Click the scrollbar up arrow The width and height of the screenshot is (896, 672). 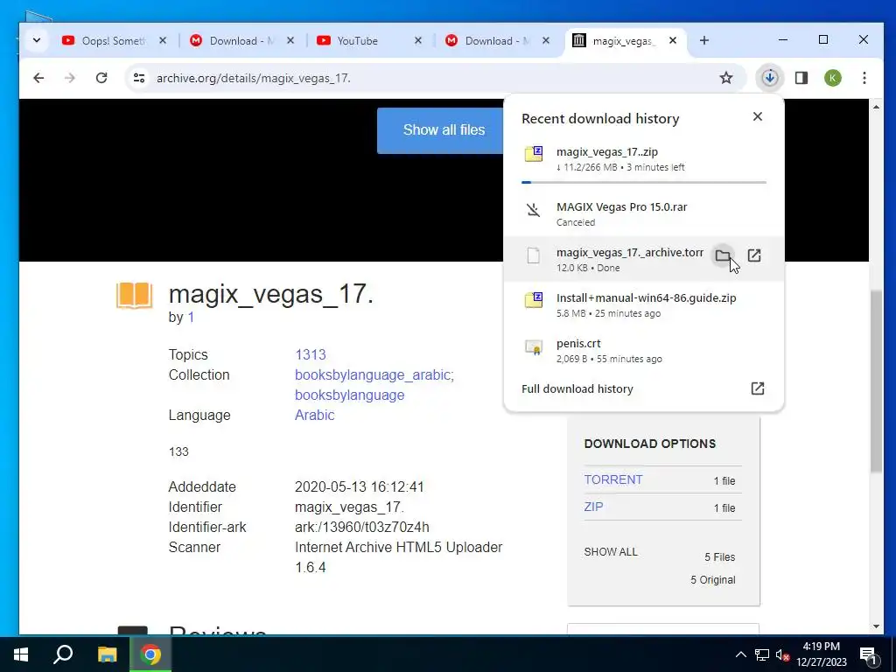pyautogui.click(x=877, y=107)
